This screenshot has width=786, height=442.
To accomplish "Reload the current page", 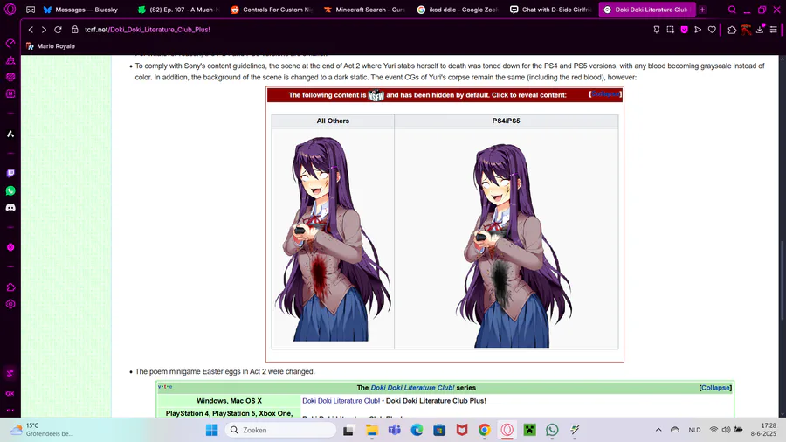I will [58, 30].
